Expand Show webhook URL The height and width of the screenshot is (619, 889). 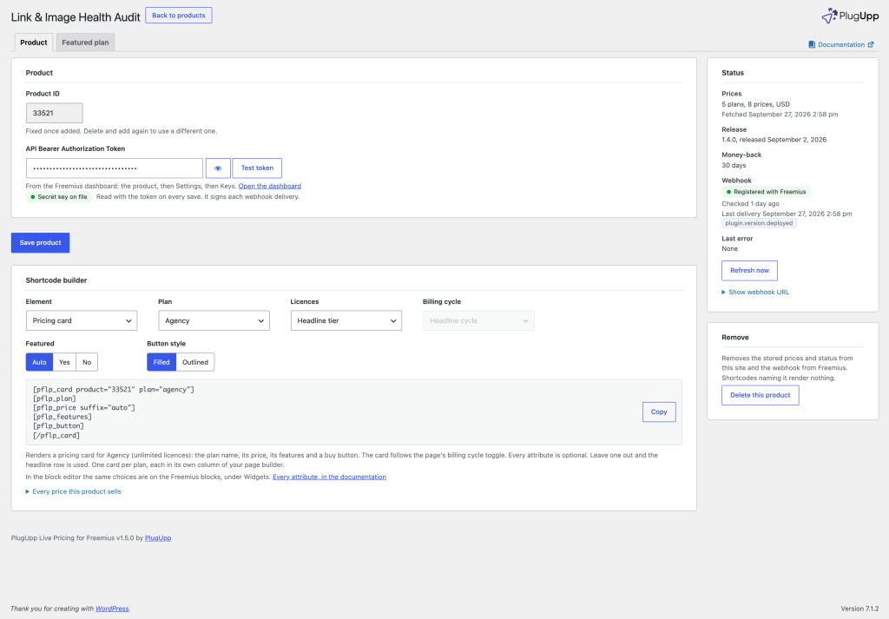[755, 292]
